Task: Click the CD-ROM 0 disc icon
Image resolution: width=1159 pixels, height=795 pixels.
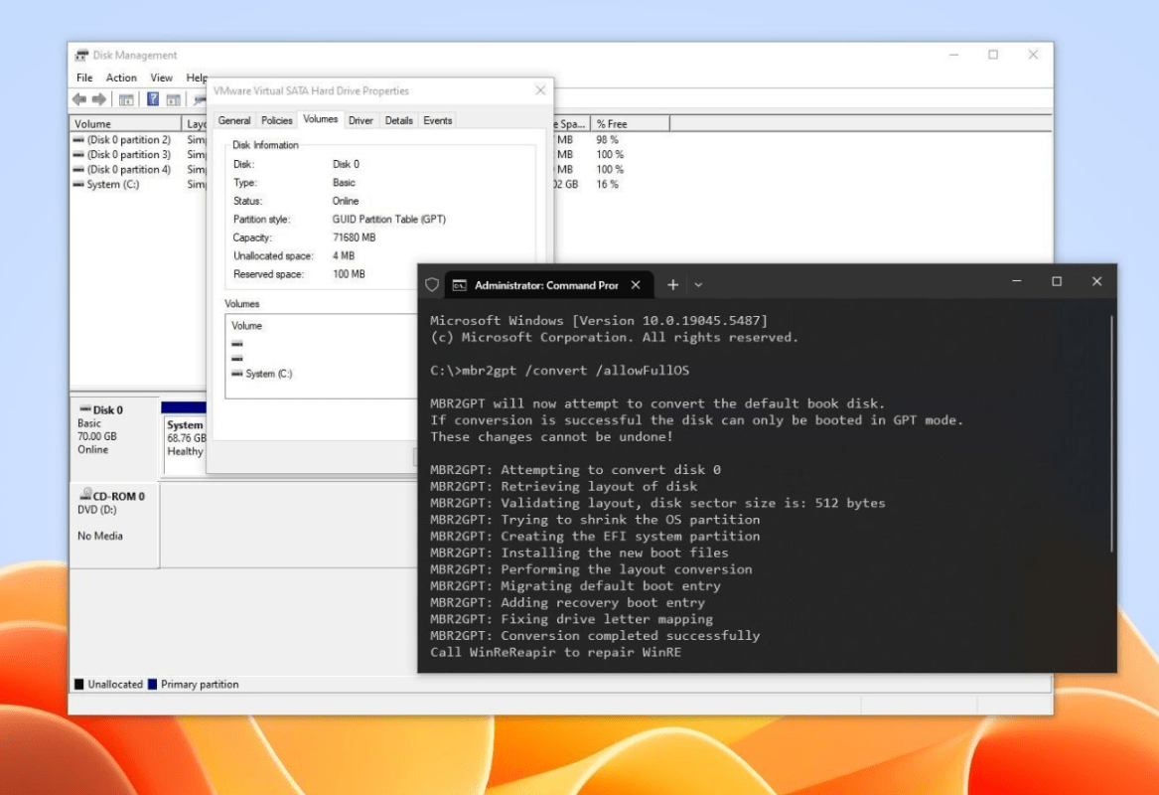Action: pyautogui.click(x=85, y=494)
